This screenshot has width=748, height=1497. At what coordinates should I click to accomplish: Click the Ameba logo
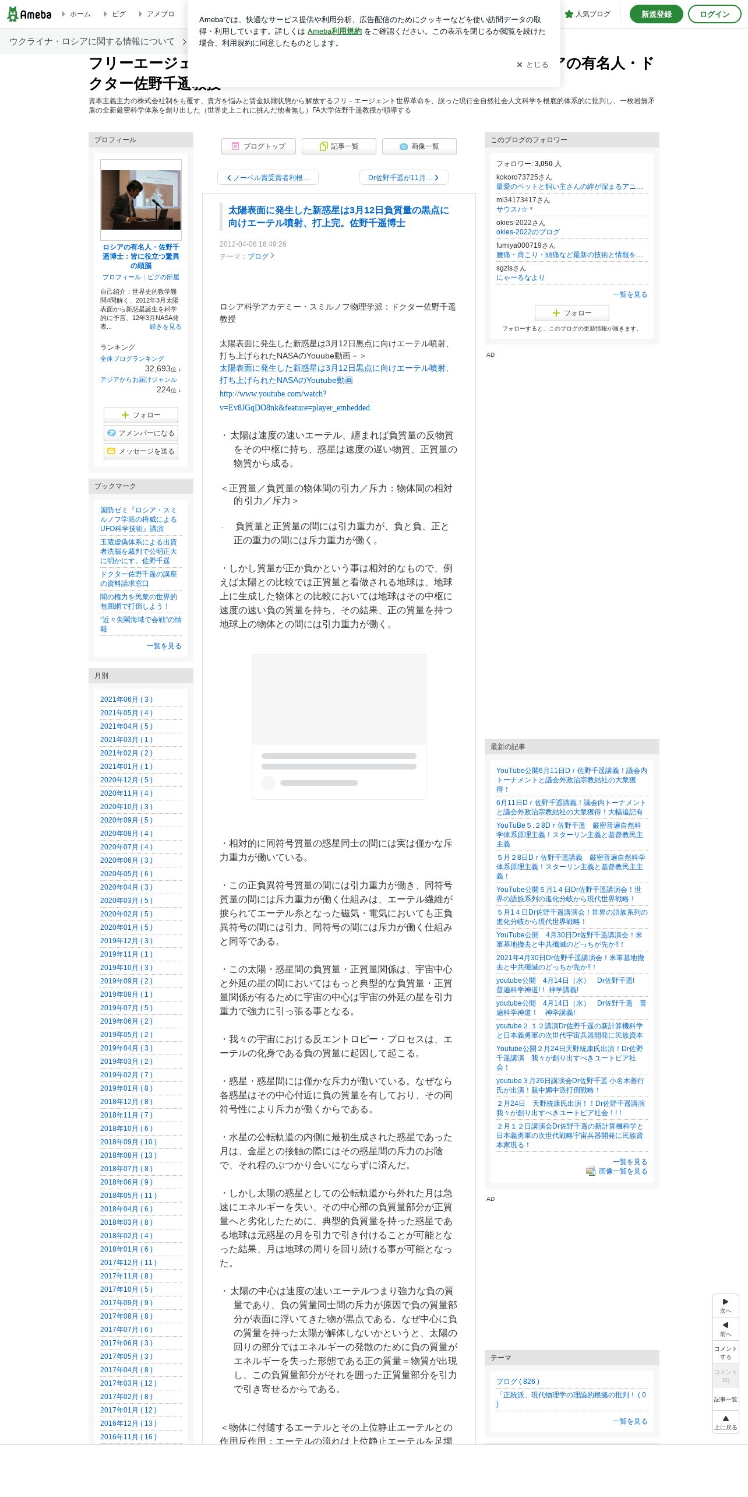29,14
